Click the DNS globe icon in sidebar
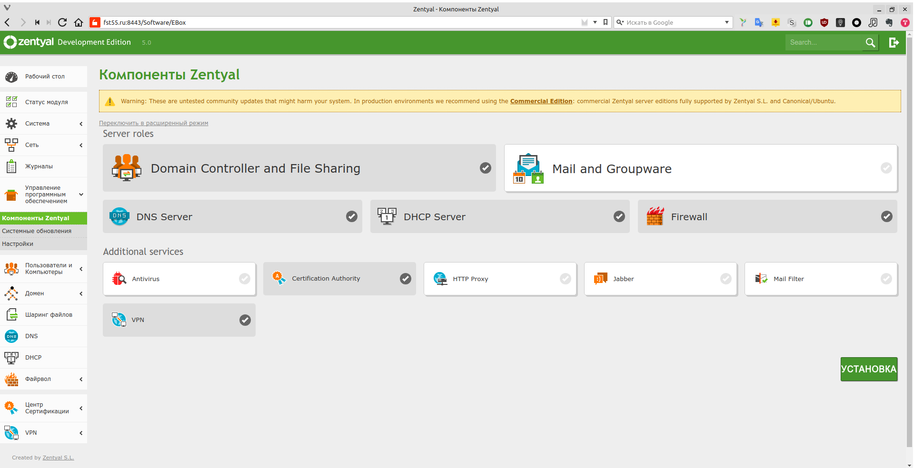The height and width of the screenshot is (468, 914). (11, 336)
